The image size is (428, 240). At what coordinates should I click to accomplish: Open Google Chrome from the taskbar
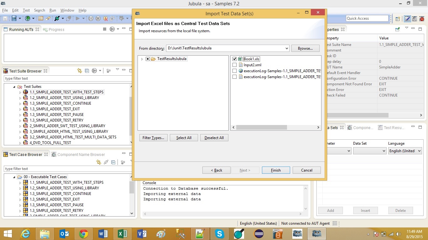tap(83, 234)
